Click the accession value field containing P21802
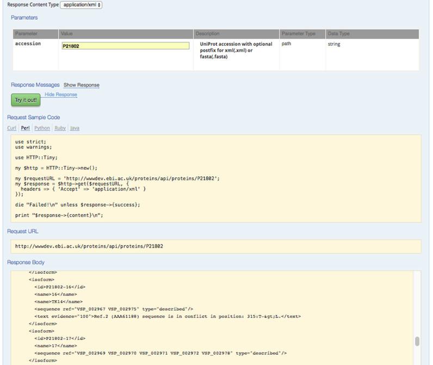 click(126, 46)
